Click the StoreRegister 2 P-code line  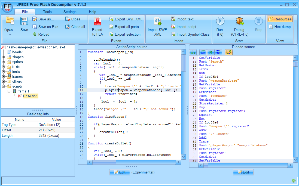(213, 103)
